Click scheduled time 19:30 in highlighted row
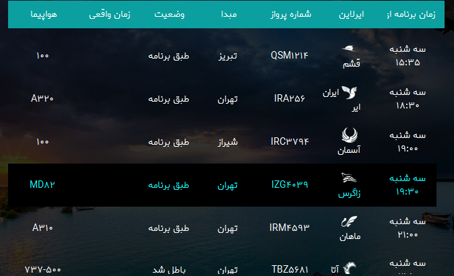Viewport: 454px width, 276px height. [408, 191]
